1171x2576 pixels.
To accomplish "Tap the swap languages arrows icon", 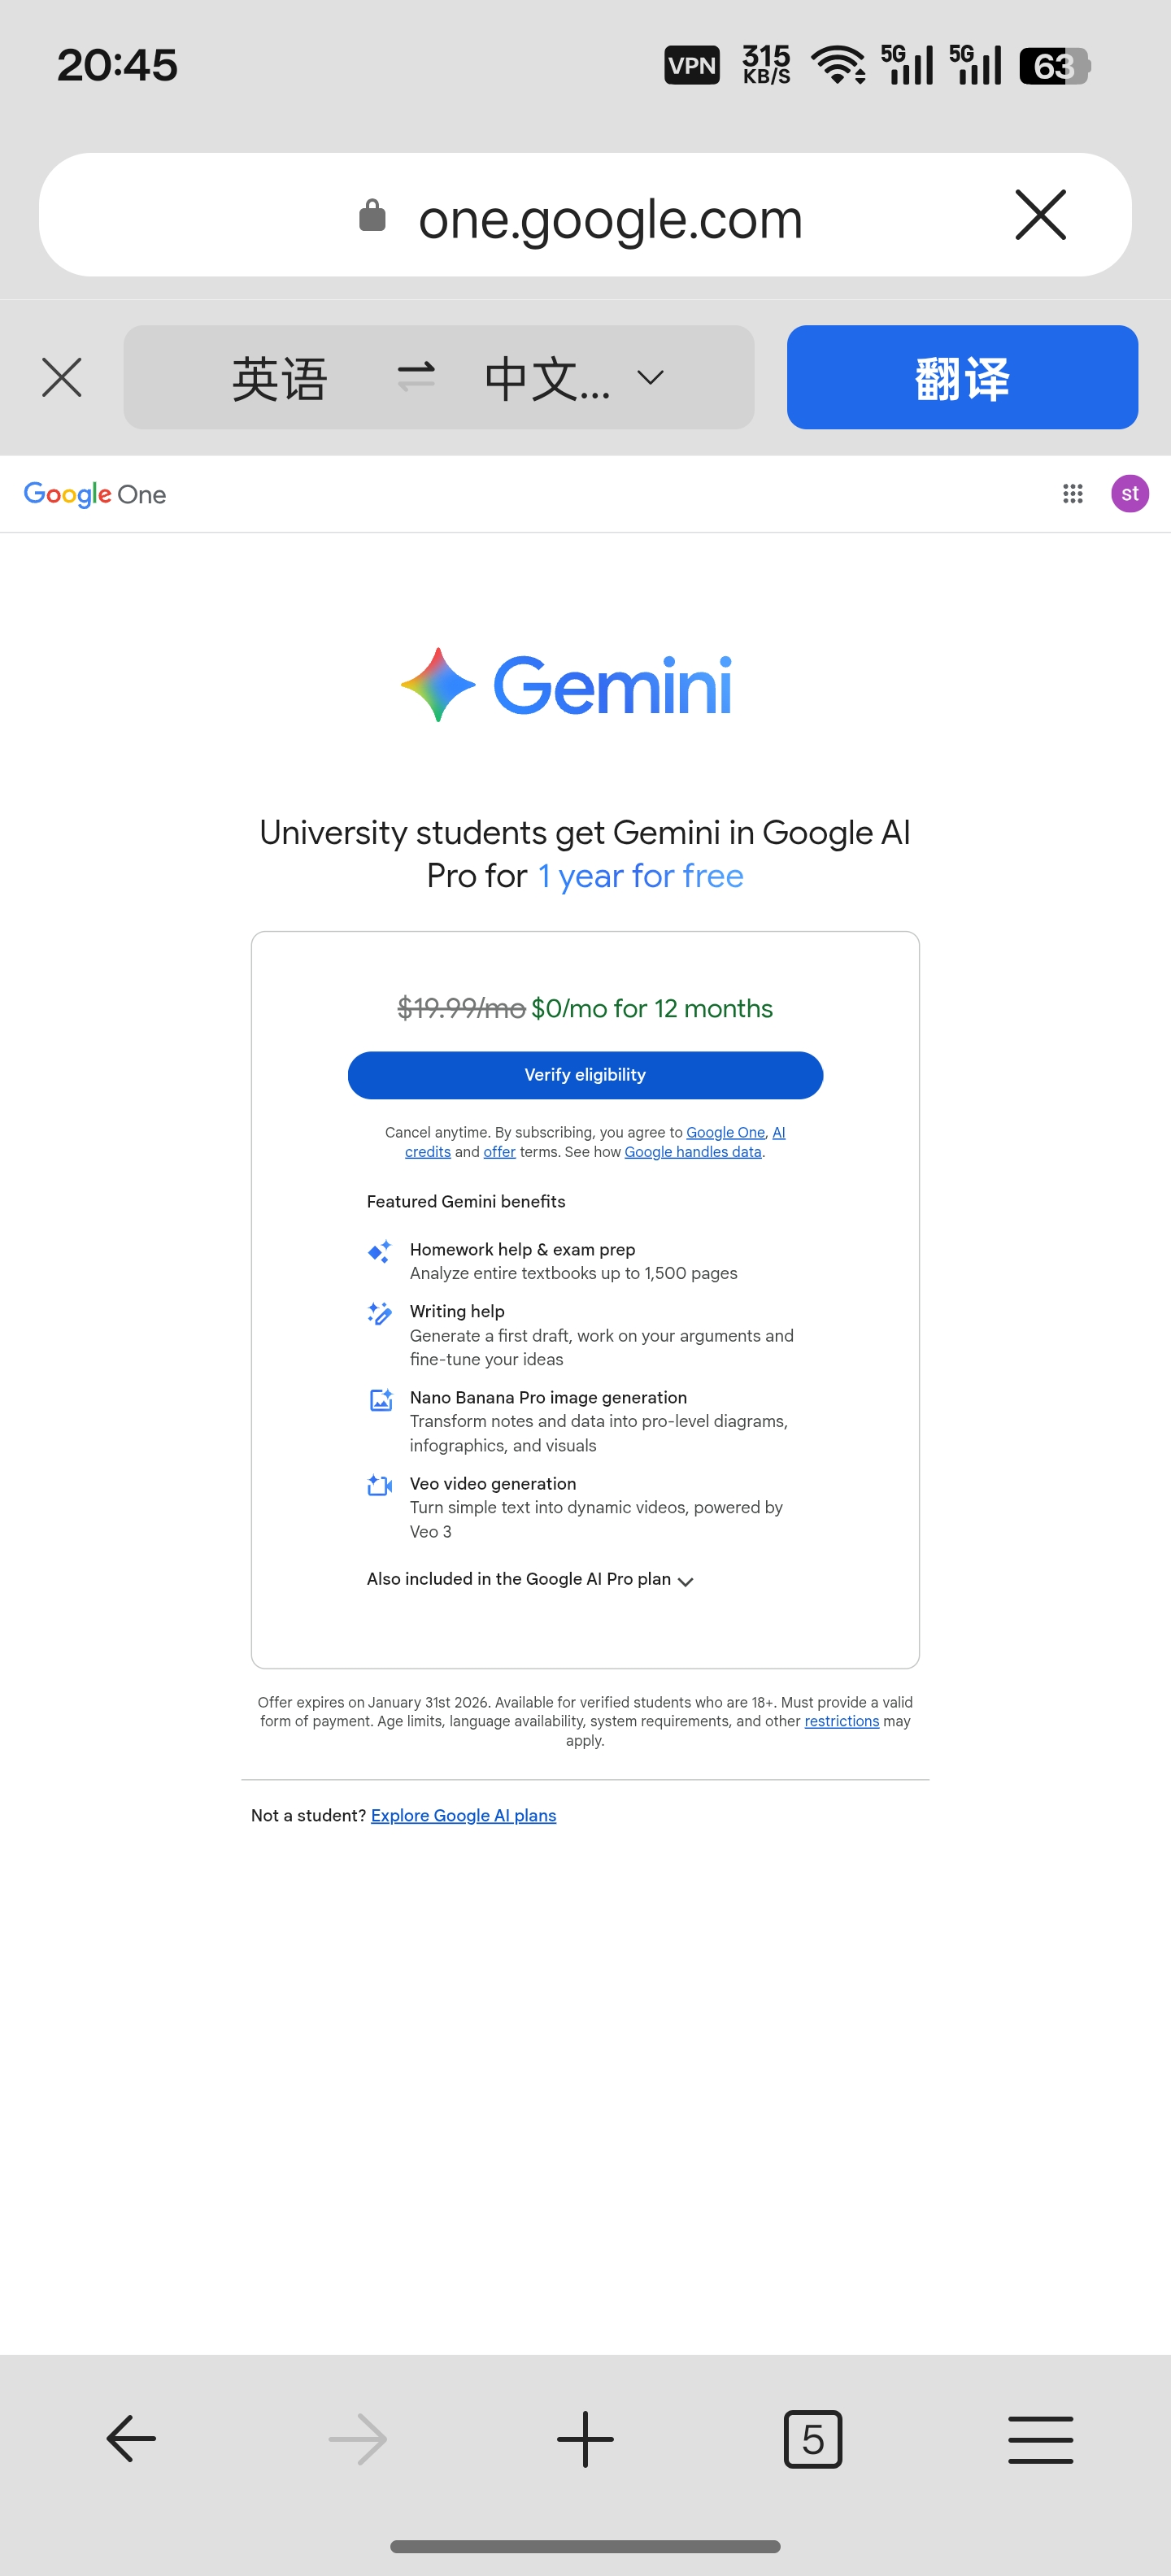I will tap(415, 377).
